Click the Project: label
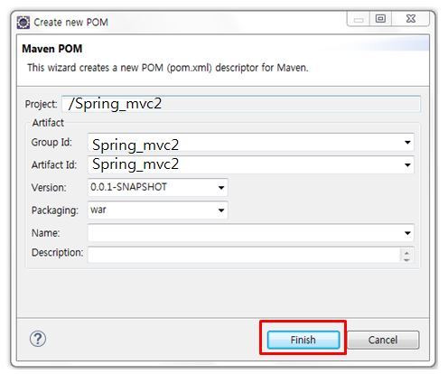The image size is (448, 374). [x=41, y=104]
